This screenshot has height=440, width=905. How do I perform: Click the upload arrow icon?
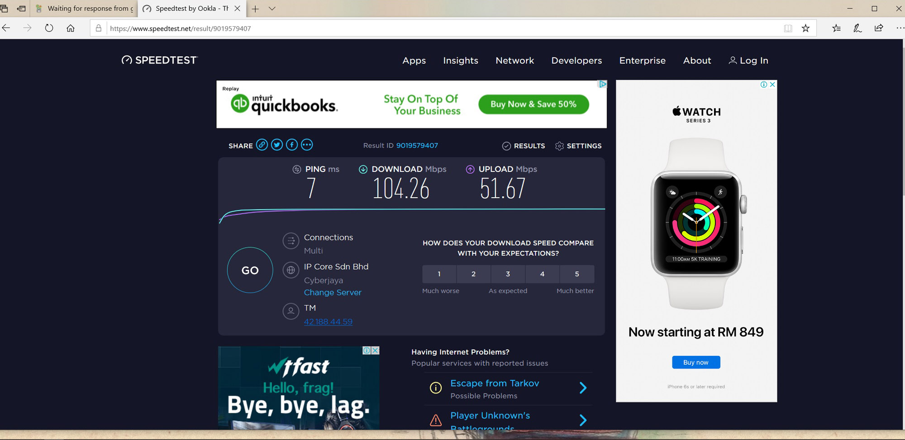tap(470, 169)
